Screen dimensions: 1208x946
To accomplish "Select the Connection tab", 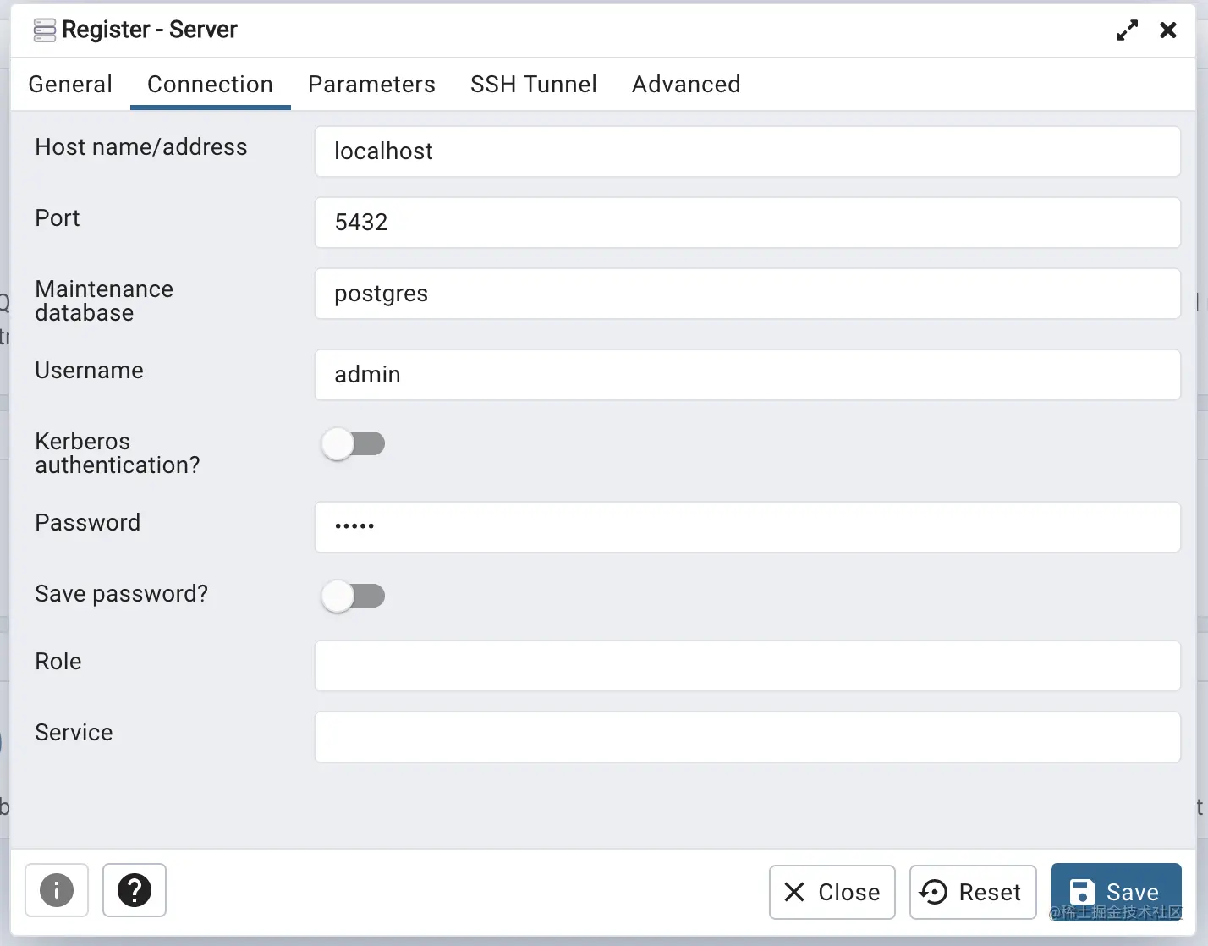I will tap(210, 85).
